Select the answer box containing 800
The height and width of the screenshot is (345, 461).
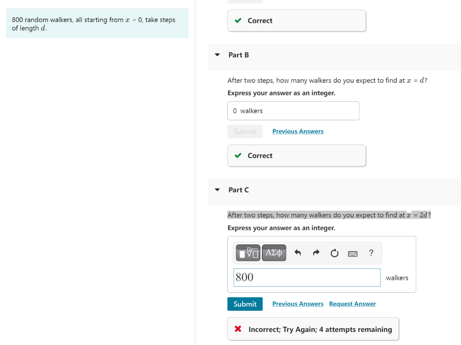coord(307,277)
